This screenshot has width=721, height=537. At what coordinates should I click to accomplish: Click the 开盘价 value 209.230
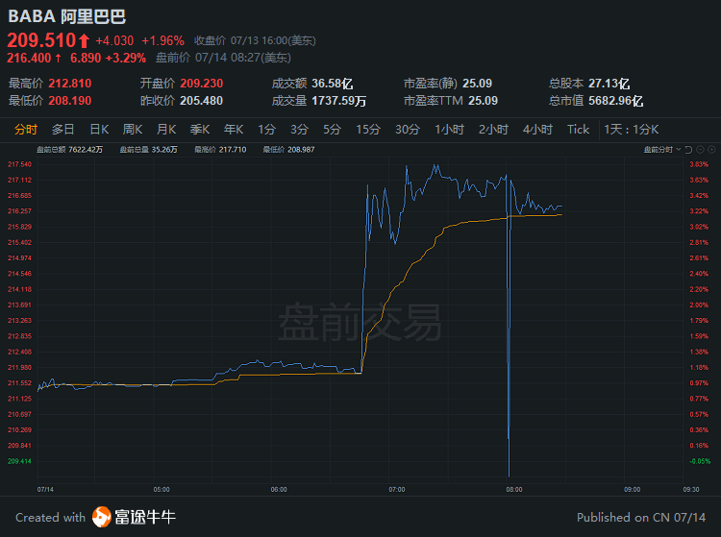point(202,84)
